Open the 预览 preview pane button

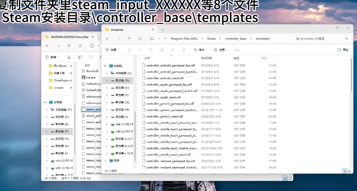343,50
